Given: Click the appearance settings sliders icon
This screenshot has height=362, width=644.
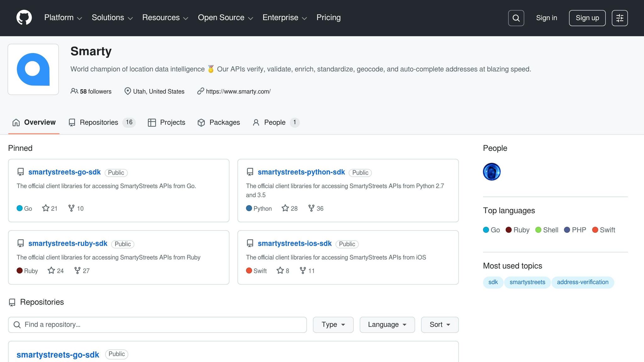Looking at the screenshot, I should (x=619, y=18).
